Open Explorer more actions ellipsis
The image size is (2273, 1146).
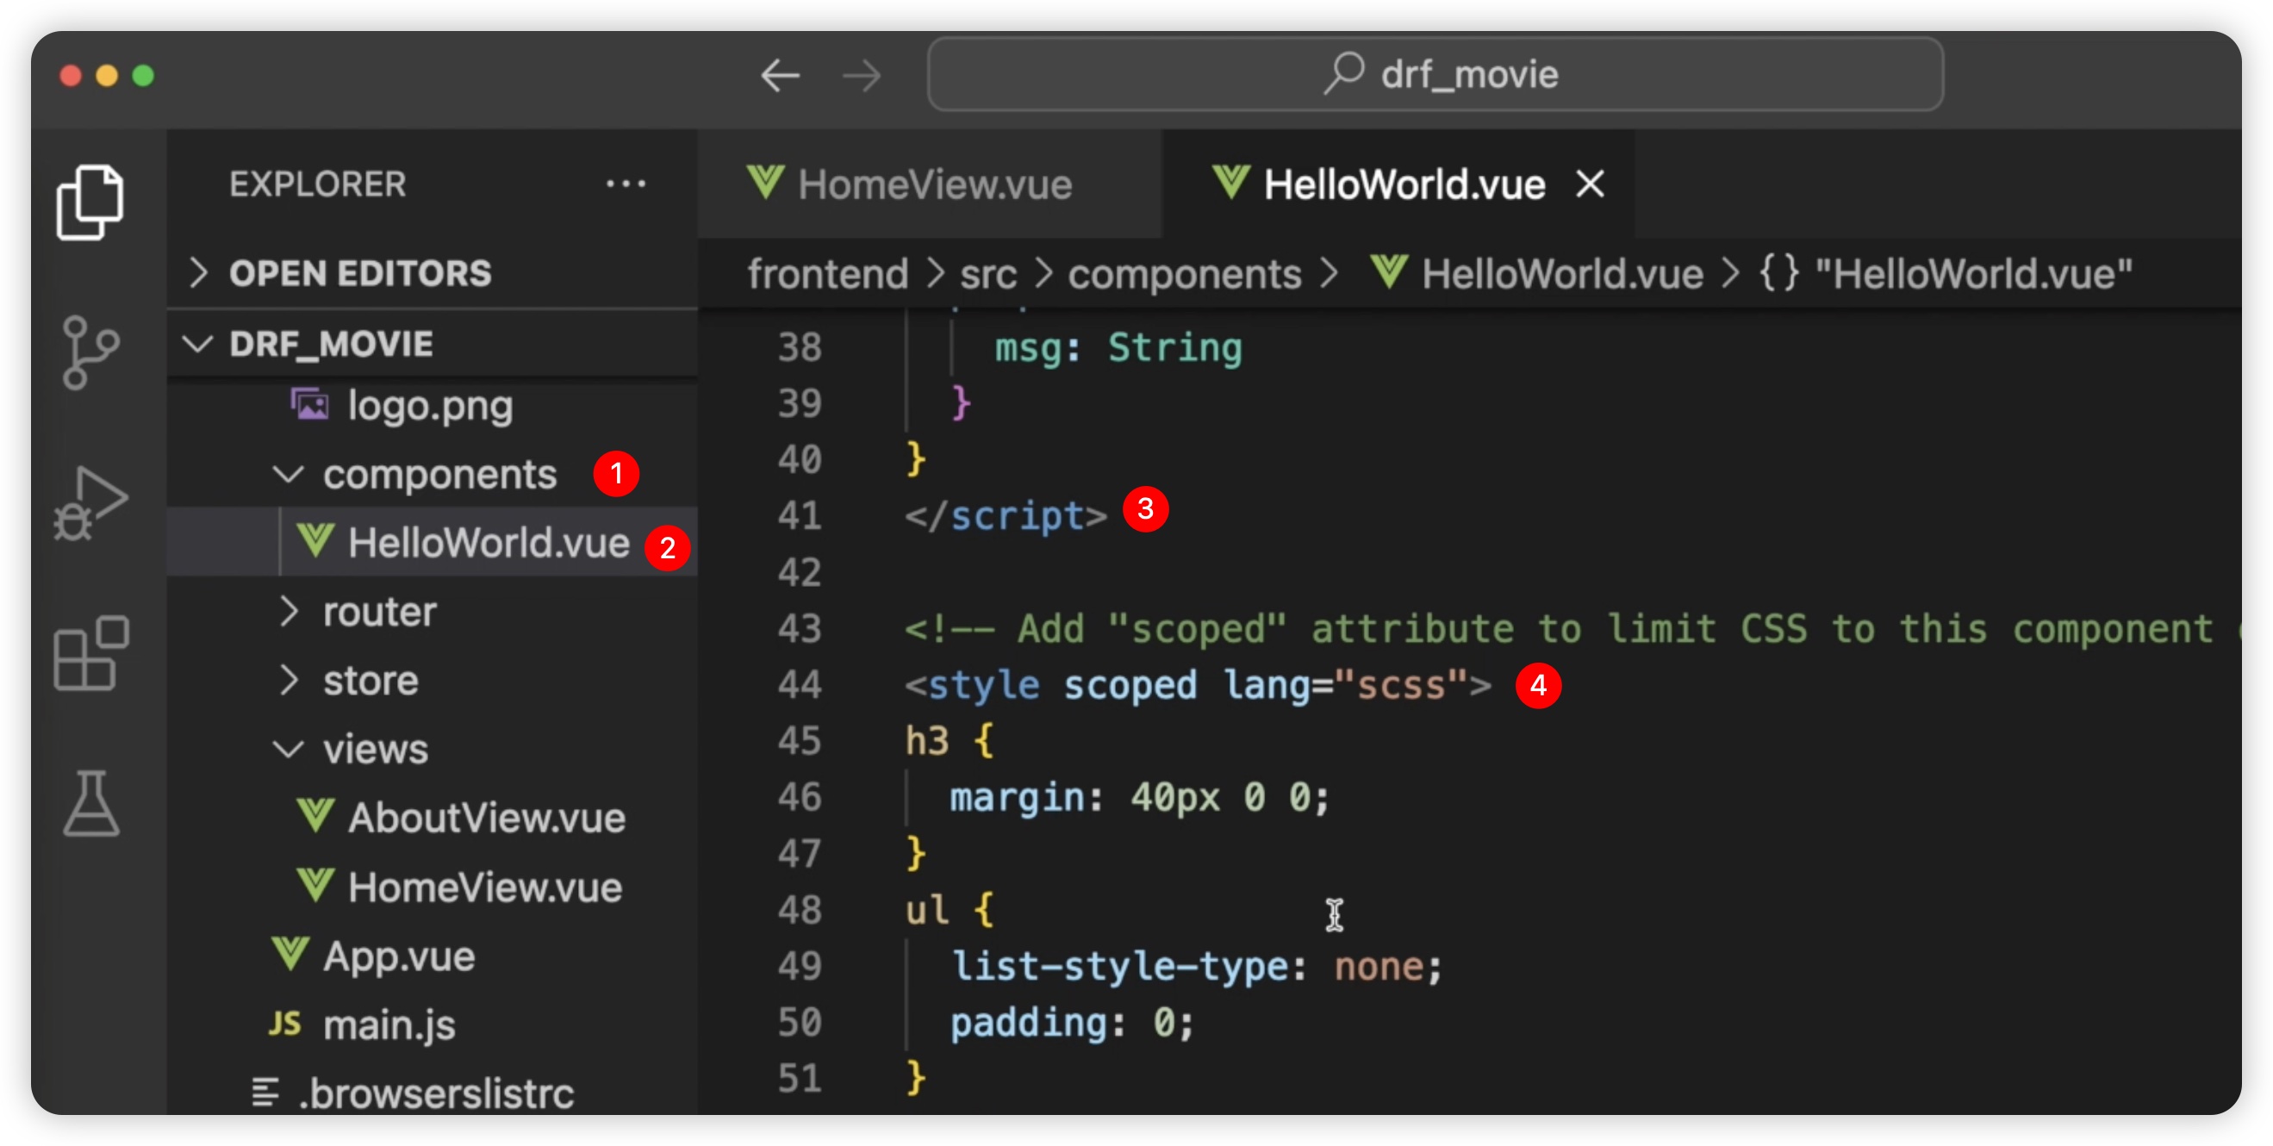tap(626, 184)
